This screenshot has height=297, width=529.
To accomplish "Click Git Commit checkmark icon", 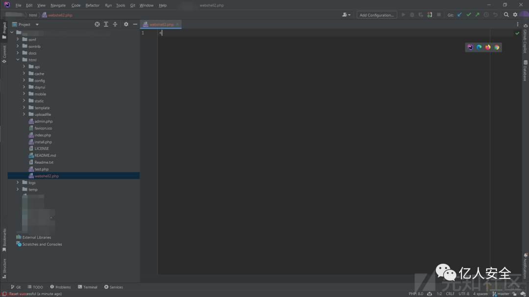I will tap(468, 15).
